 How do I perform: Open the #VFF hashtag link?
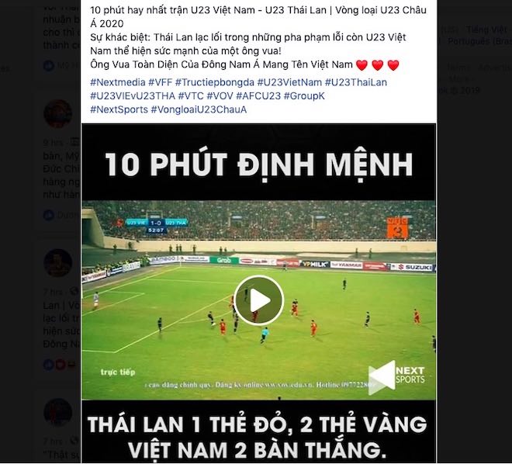pos(161,82)
